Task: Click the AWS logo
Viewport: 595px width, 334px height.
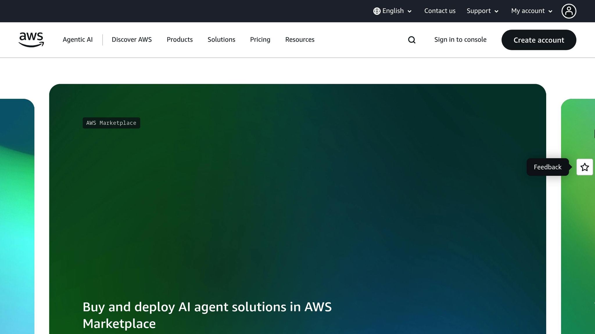Action: (31, 40)
